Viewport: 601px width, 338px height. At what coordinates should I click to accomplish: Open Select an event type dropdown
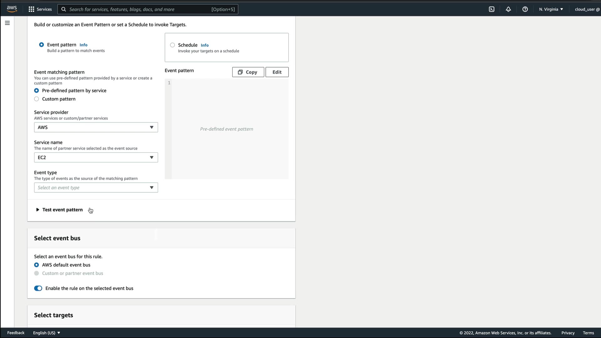(96, 187)
